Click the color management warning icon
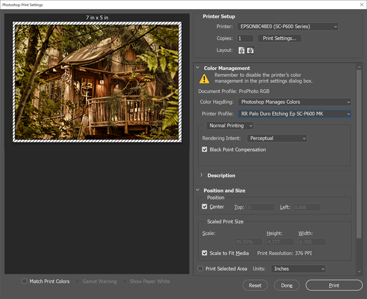 pyautogui.click(x=204, y=79)
